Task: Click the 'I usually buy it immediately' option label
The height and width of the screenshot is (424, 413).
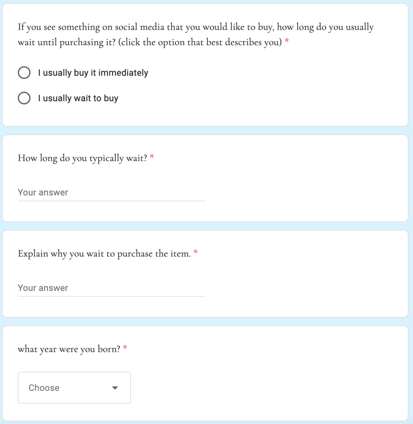Action: point(93,73)
